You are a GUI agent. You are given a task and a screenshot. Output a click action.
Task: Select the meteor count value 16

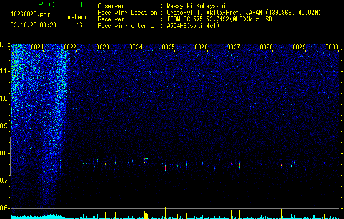coord(79,25)
